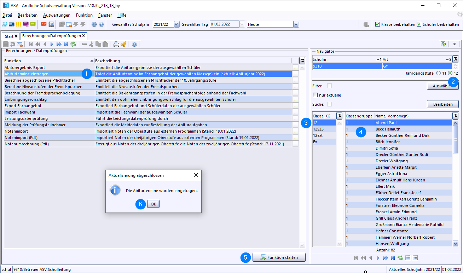Select student Böck Jennifer
The height and width of the screenshot is (273, 463).
(398, 142)
